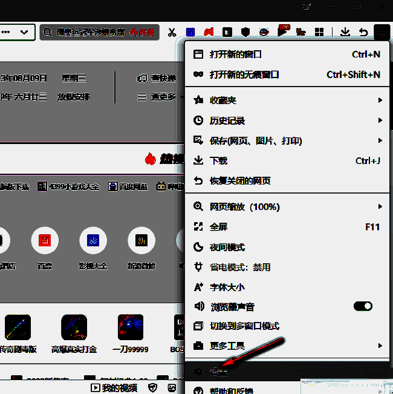Choose 恢复关闭的网页 in the menu

tap(287, 181)
